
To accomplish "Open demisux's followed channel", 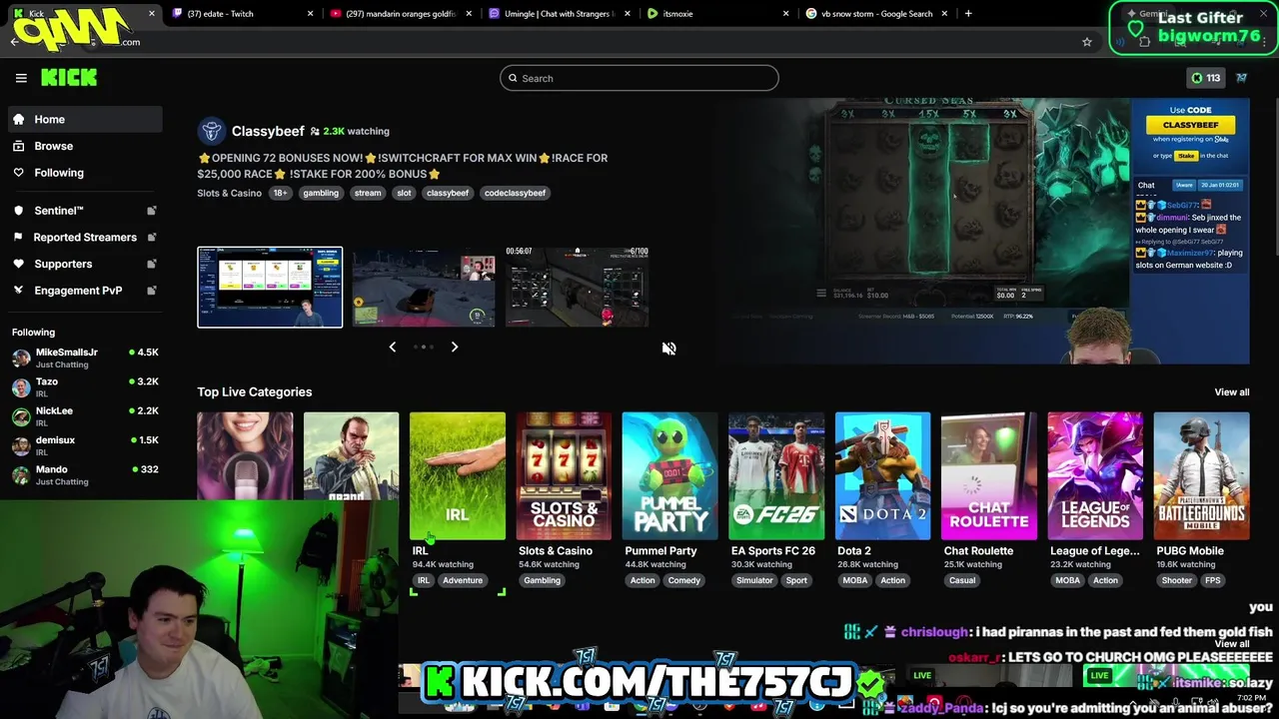I will pyautogui.click(x=85, y=445).
